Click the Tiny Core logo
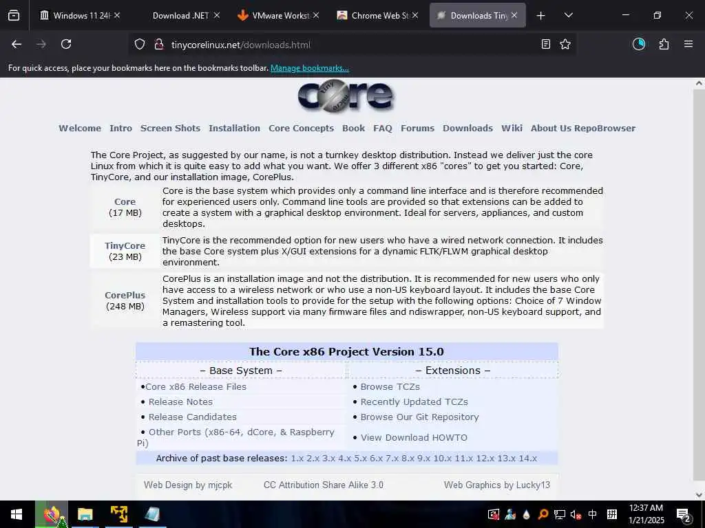The height and width of the screenshot is (528, 705). coord(346,96)
